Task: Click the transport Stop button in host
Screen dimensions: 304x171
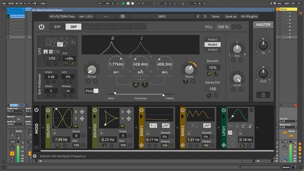Action: click(x=128, y=3)
